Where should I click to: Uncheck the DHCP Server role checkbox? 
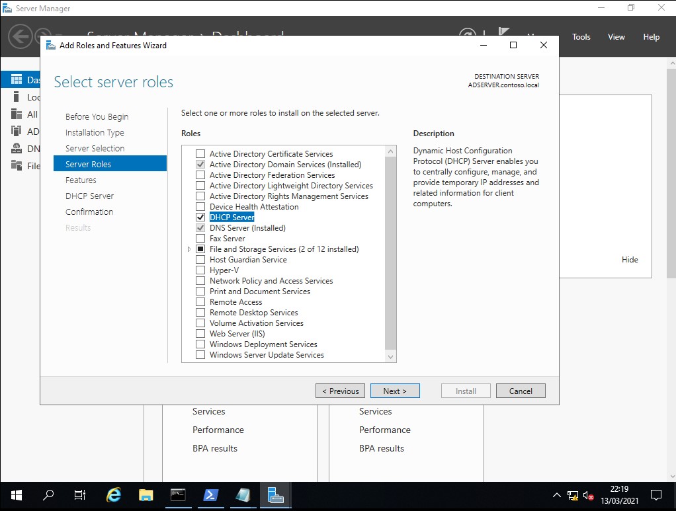click(x=200, y=217)
